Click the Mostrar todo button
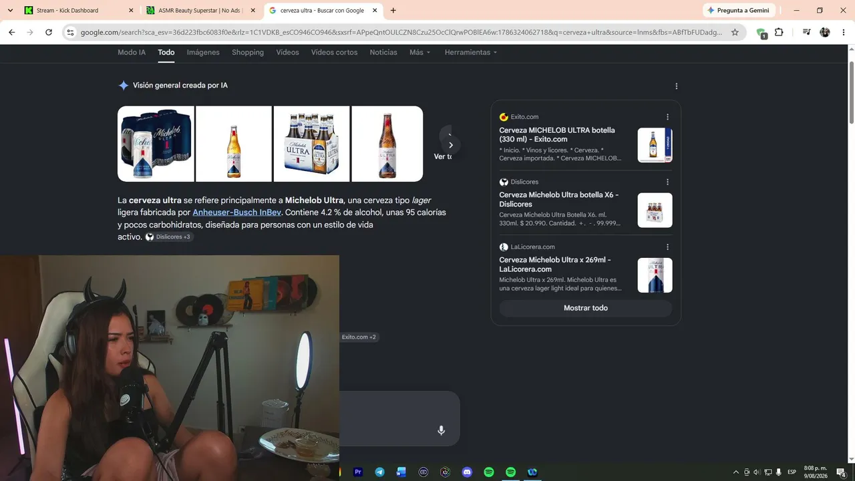Image resolution: width=855 pixels, height=481 pixels. (x=586, y=308)
